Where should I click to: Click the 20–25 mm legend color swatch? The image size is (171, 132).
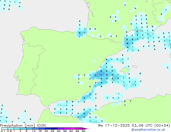click(x=48, y=128)
